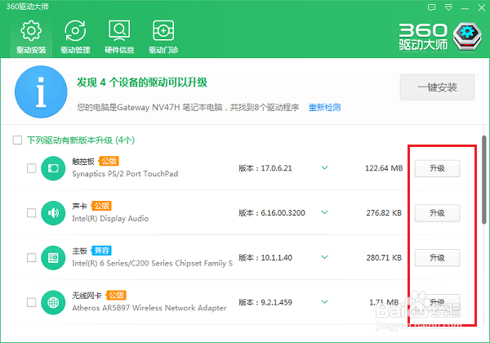Screen dimensions: 490x343
Task: Click the 触控板 device name
Action: 83,162
